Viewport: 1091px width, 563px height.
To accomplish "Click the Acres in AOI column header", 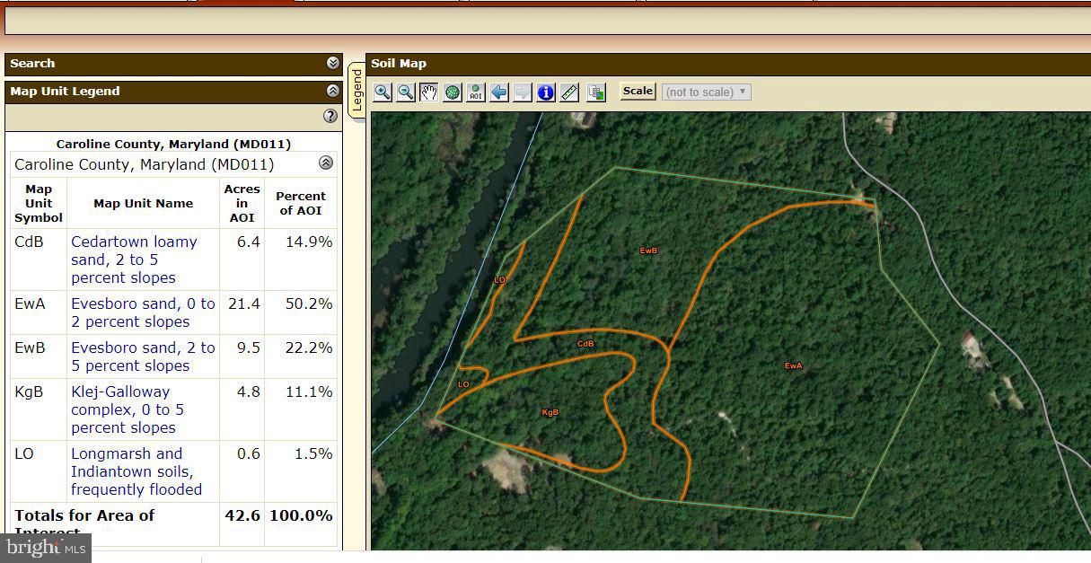I will (242, 203).
